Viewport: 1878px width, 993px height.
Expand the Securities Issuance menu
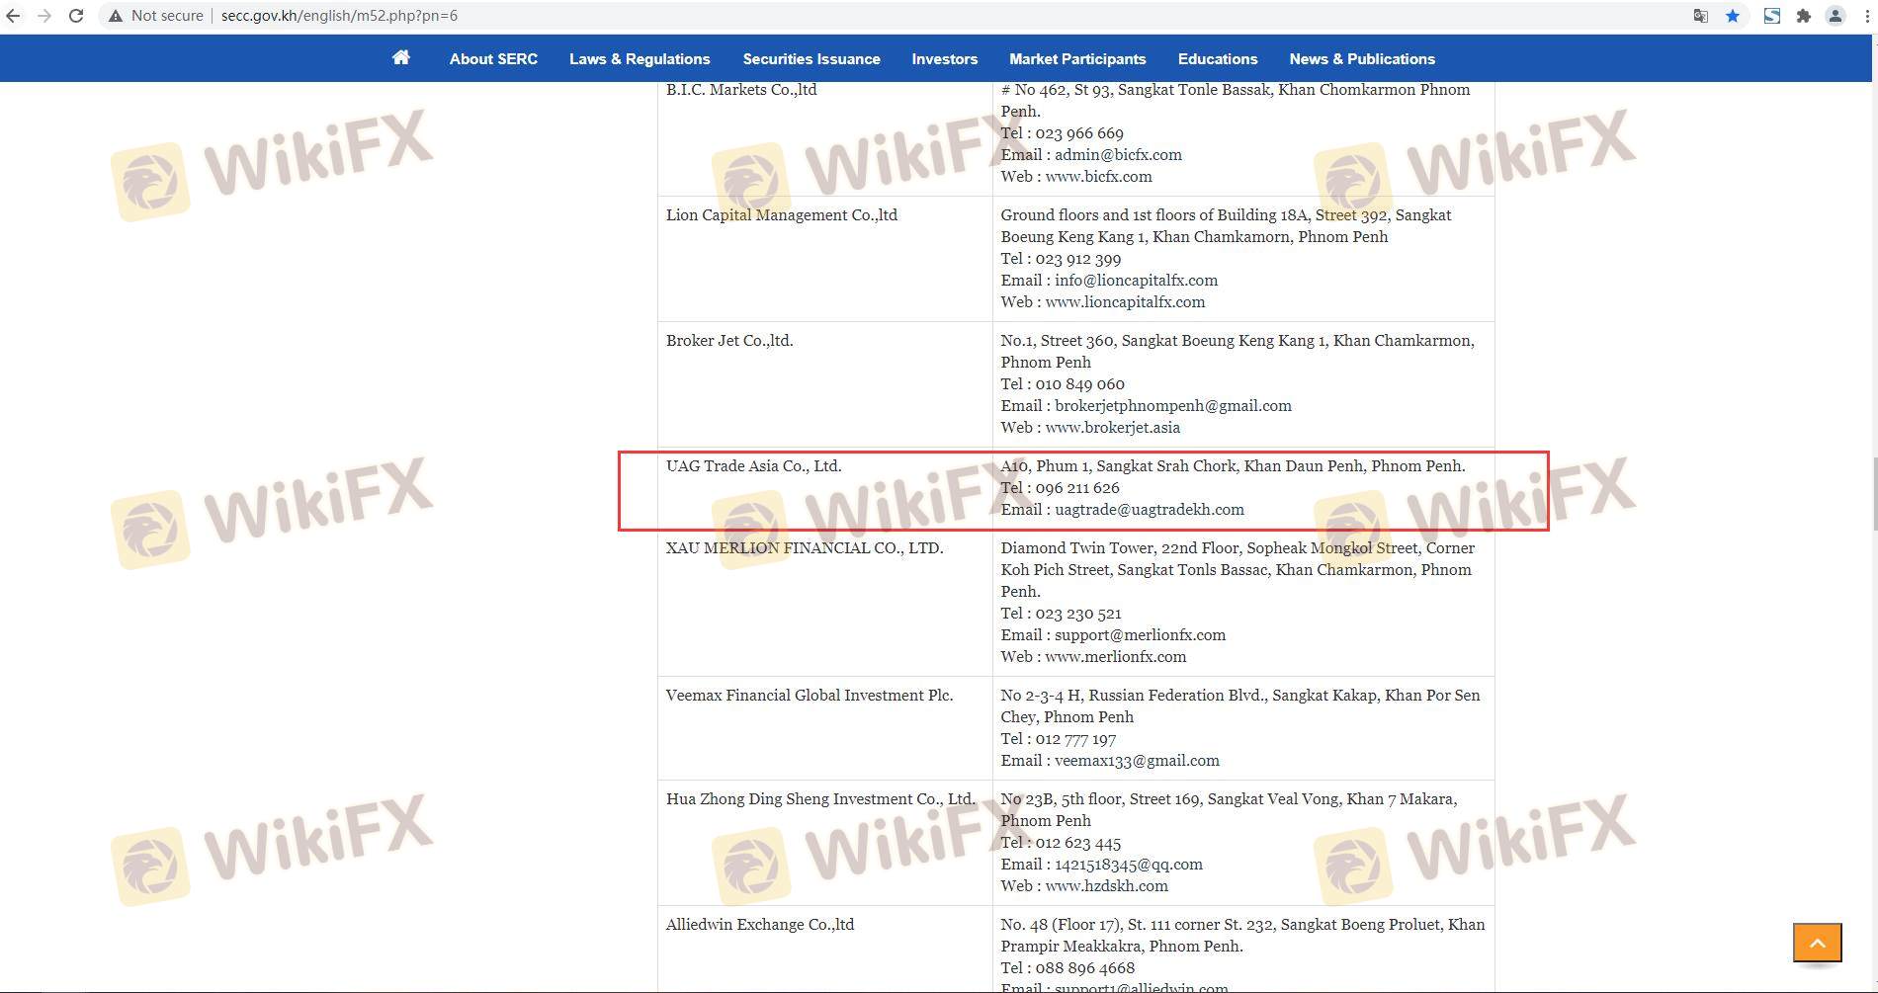click(x=811, y=59)
